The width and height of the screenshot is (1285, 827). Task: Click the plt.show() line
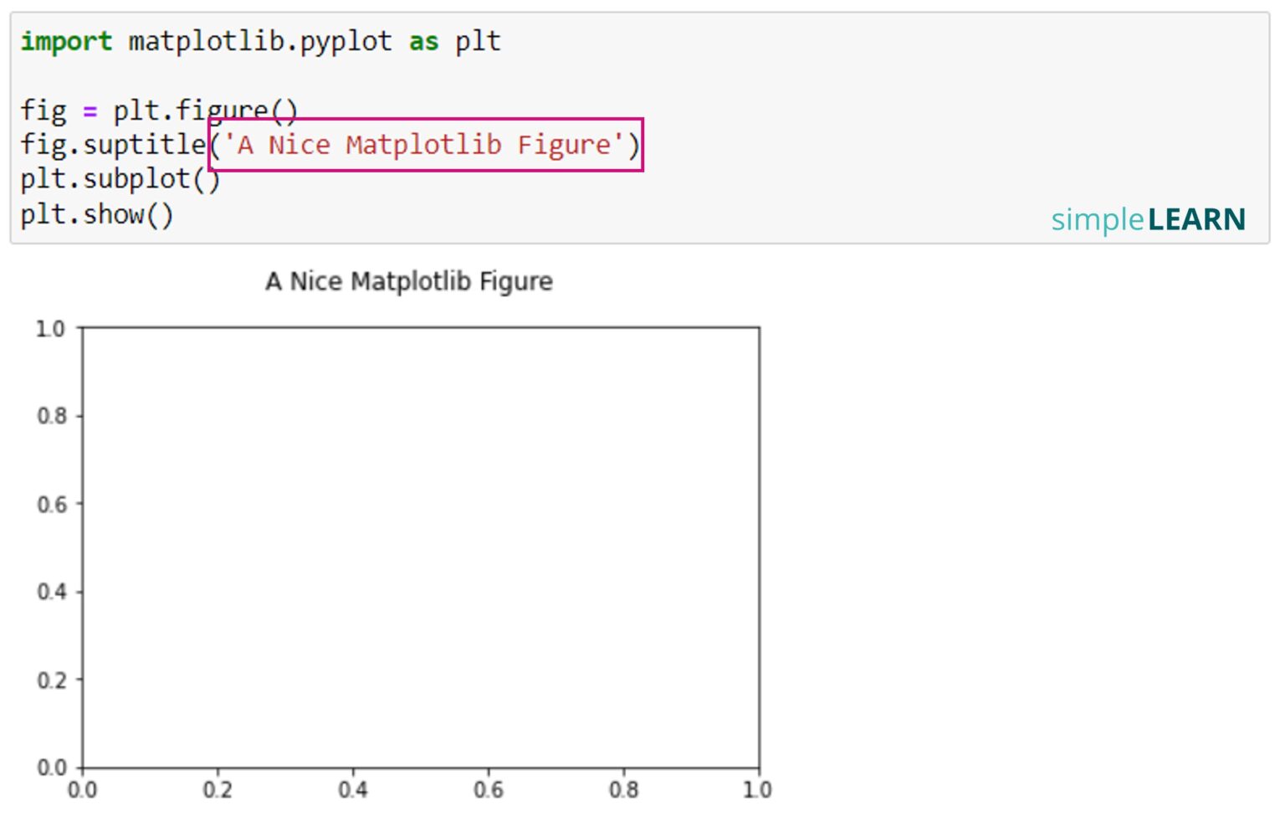(98, 213)
